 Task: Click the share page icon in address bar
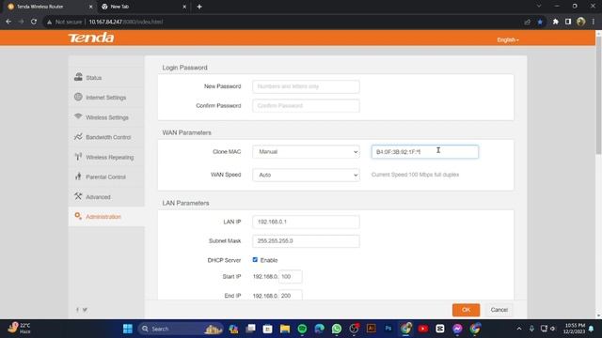pyautogui.click(x=527, y=22)
